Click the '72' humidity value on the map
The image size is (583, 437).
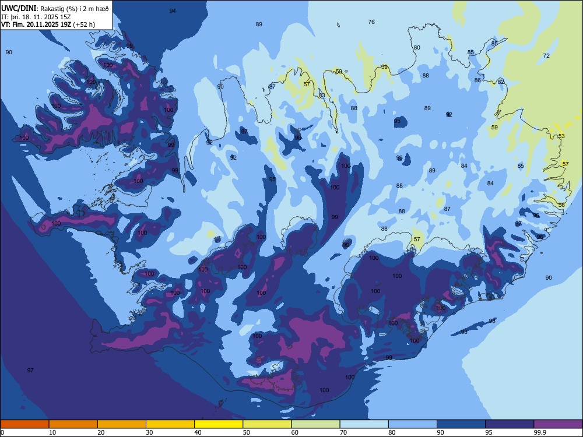tap(546, 56)
